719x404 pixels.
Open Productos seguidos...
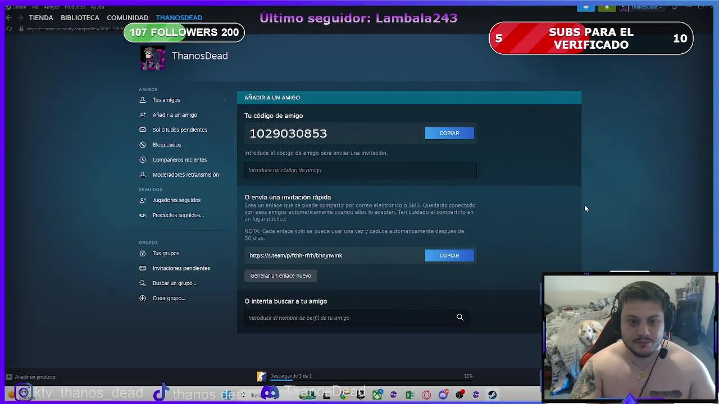point(178,215)
